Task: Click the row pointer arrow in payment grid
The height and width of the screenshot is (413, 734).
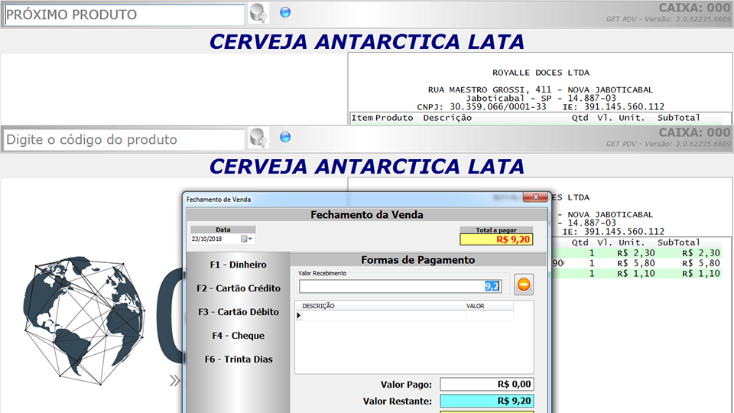Action: 299,316
